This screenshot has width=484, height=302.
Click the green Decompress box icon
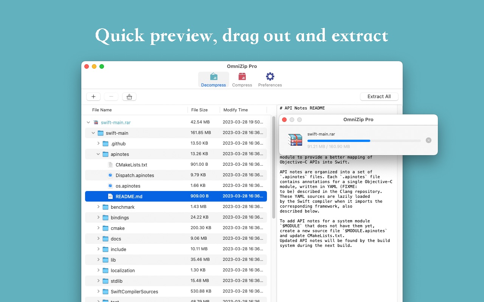pos(213,76)
